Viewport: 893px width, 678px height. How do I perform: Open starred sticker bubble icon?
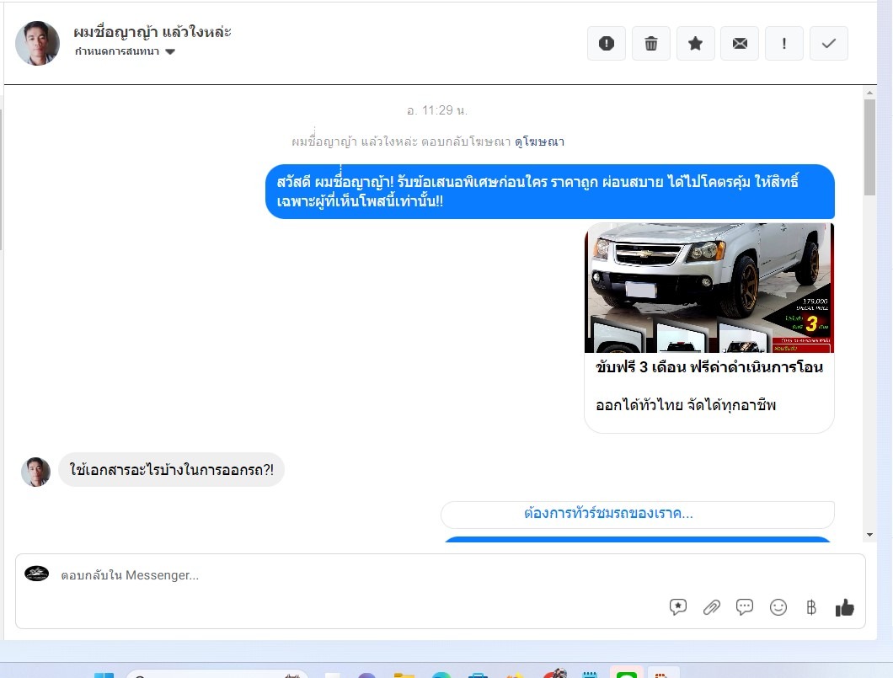click(678, 607)
